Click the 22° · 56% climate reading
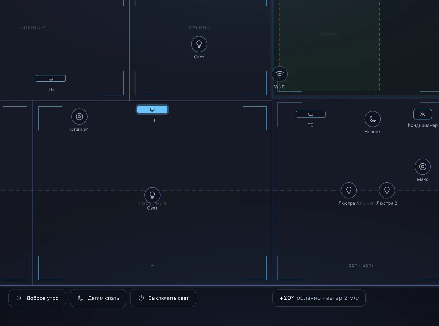The height and width of the screenshot is (326, 439). click(361, 265)
